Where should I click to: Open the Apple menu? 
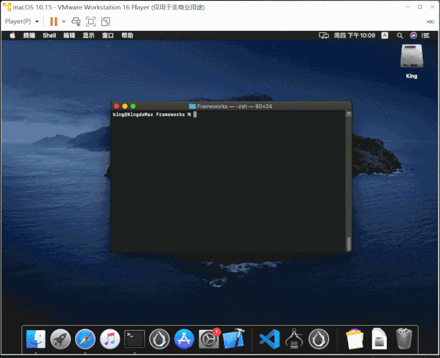click(x=12, y=35)
